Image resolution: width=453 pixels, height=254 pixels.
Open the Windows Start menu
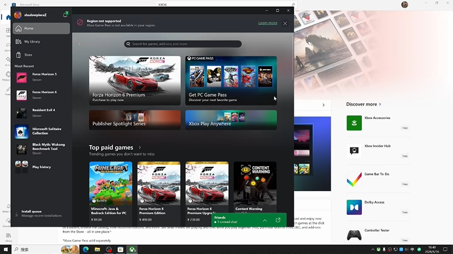click(6, 249)
